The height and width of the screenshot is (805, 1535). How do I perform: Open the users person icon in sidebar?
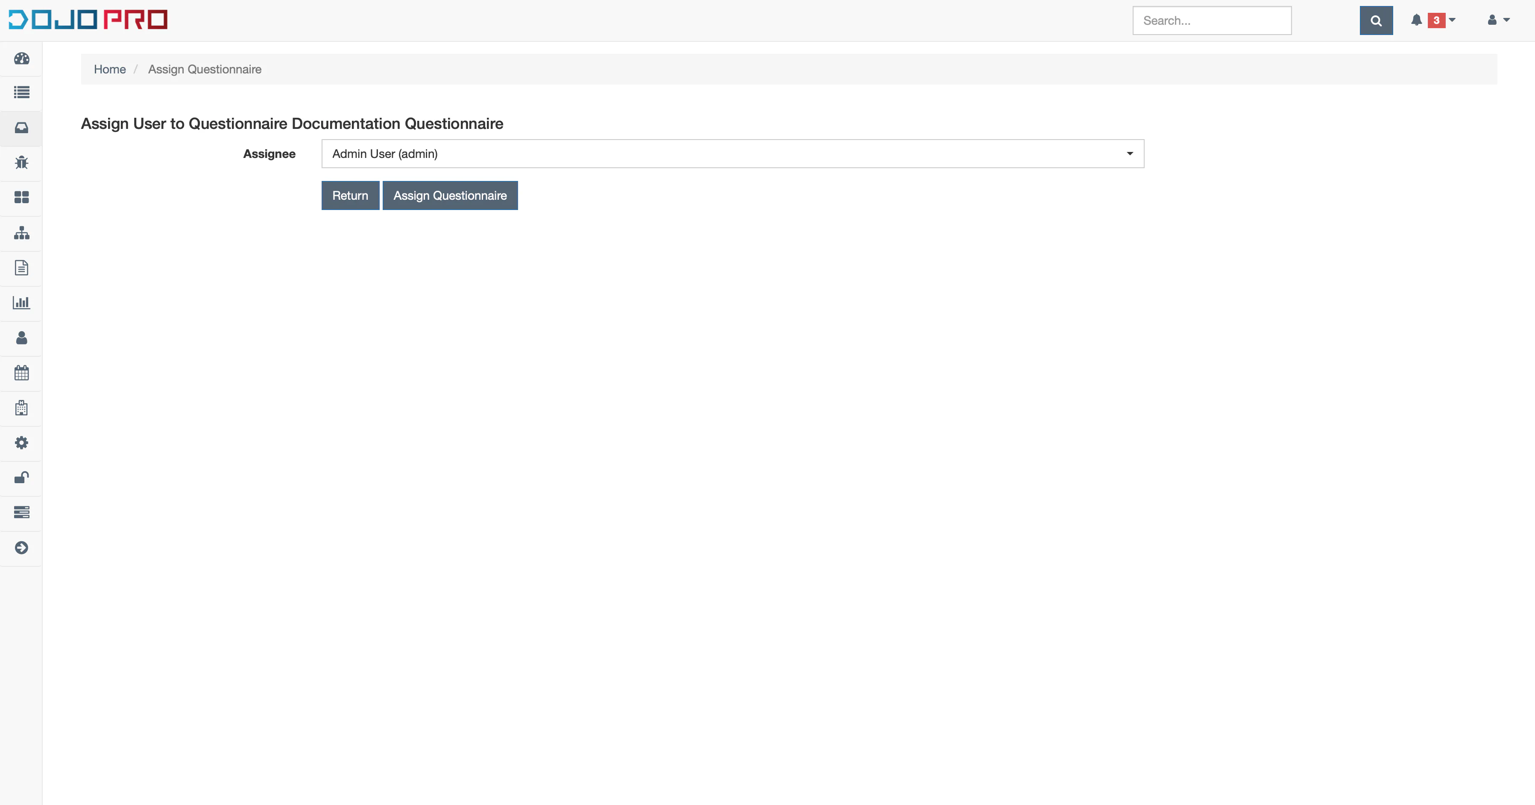click(21, 338)
